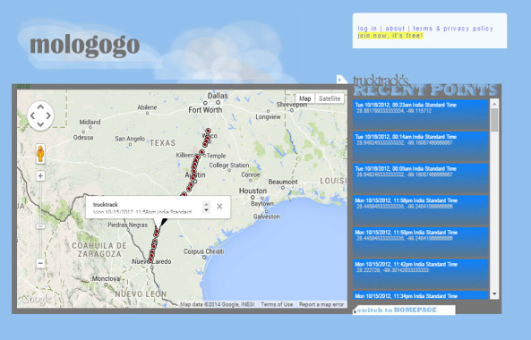Click the recent points scrollbar thumb

(494, 120)
